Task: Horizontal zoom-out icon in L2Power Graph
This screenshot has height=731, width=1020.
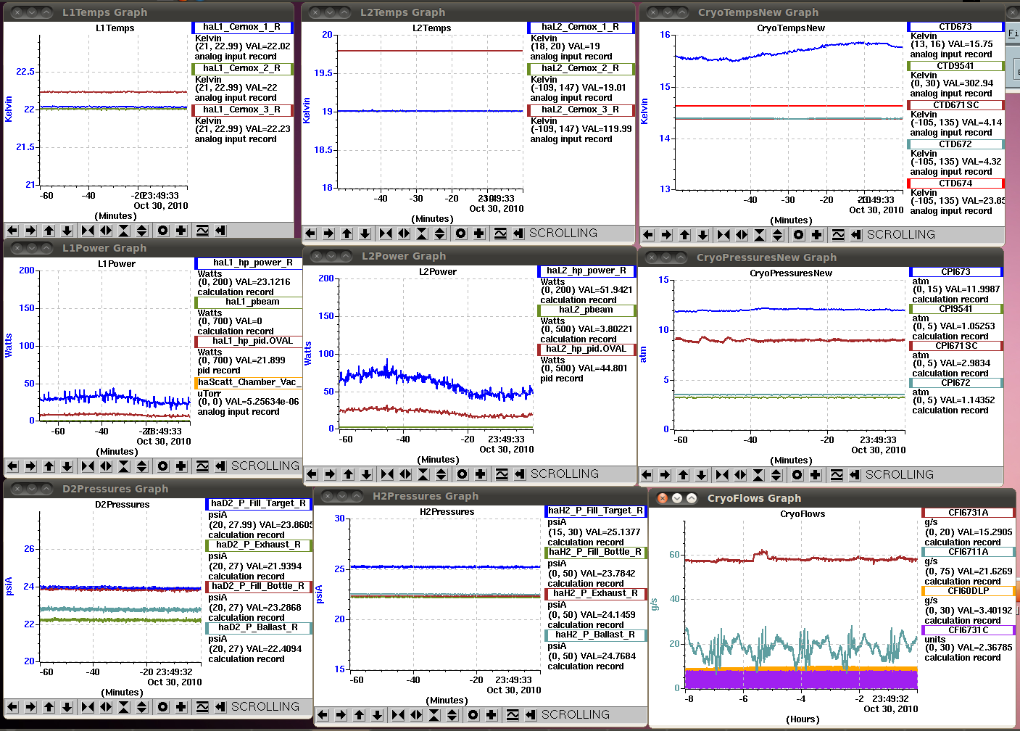Action: pos(405,474)
